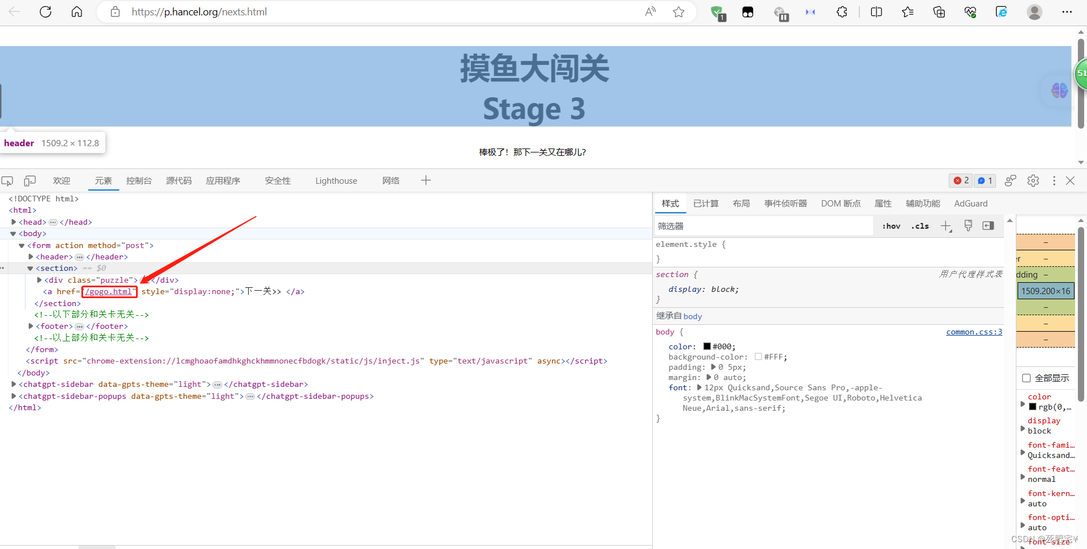1087x549 pixels.
Task: Click the color swatch for #000
Action: (707, 346)
